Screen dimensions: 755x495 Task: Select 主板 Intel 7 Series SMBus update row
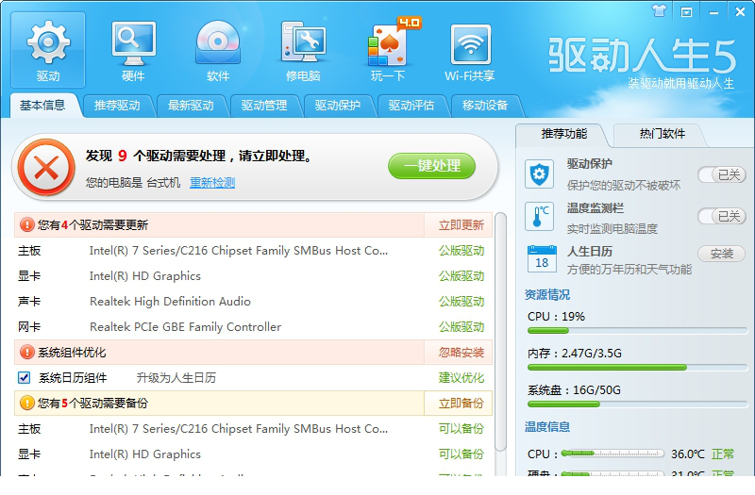coord(253,251)
